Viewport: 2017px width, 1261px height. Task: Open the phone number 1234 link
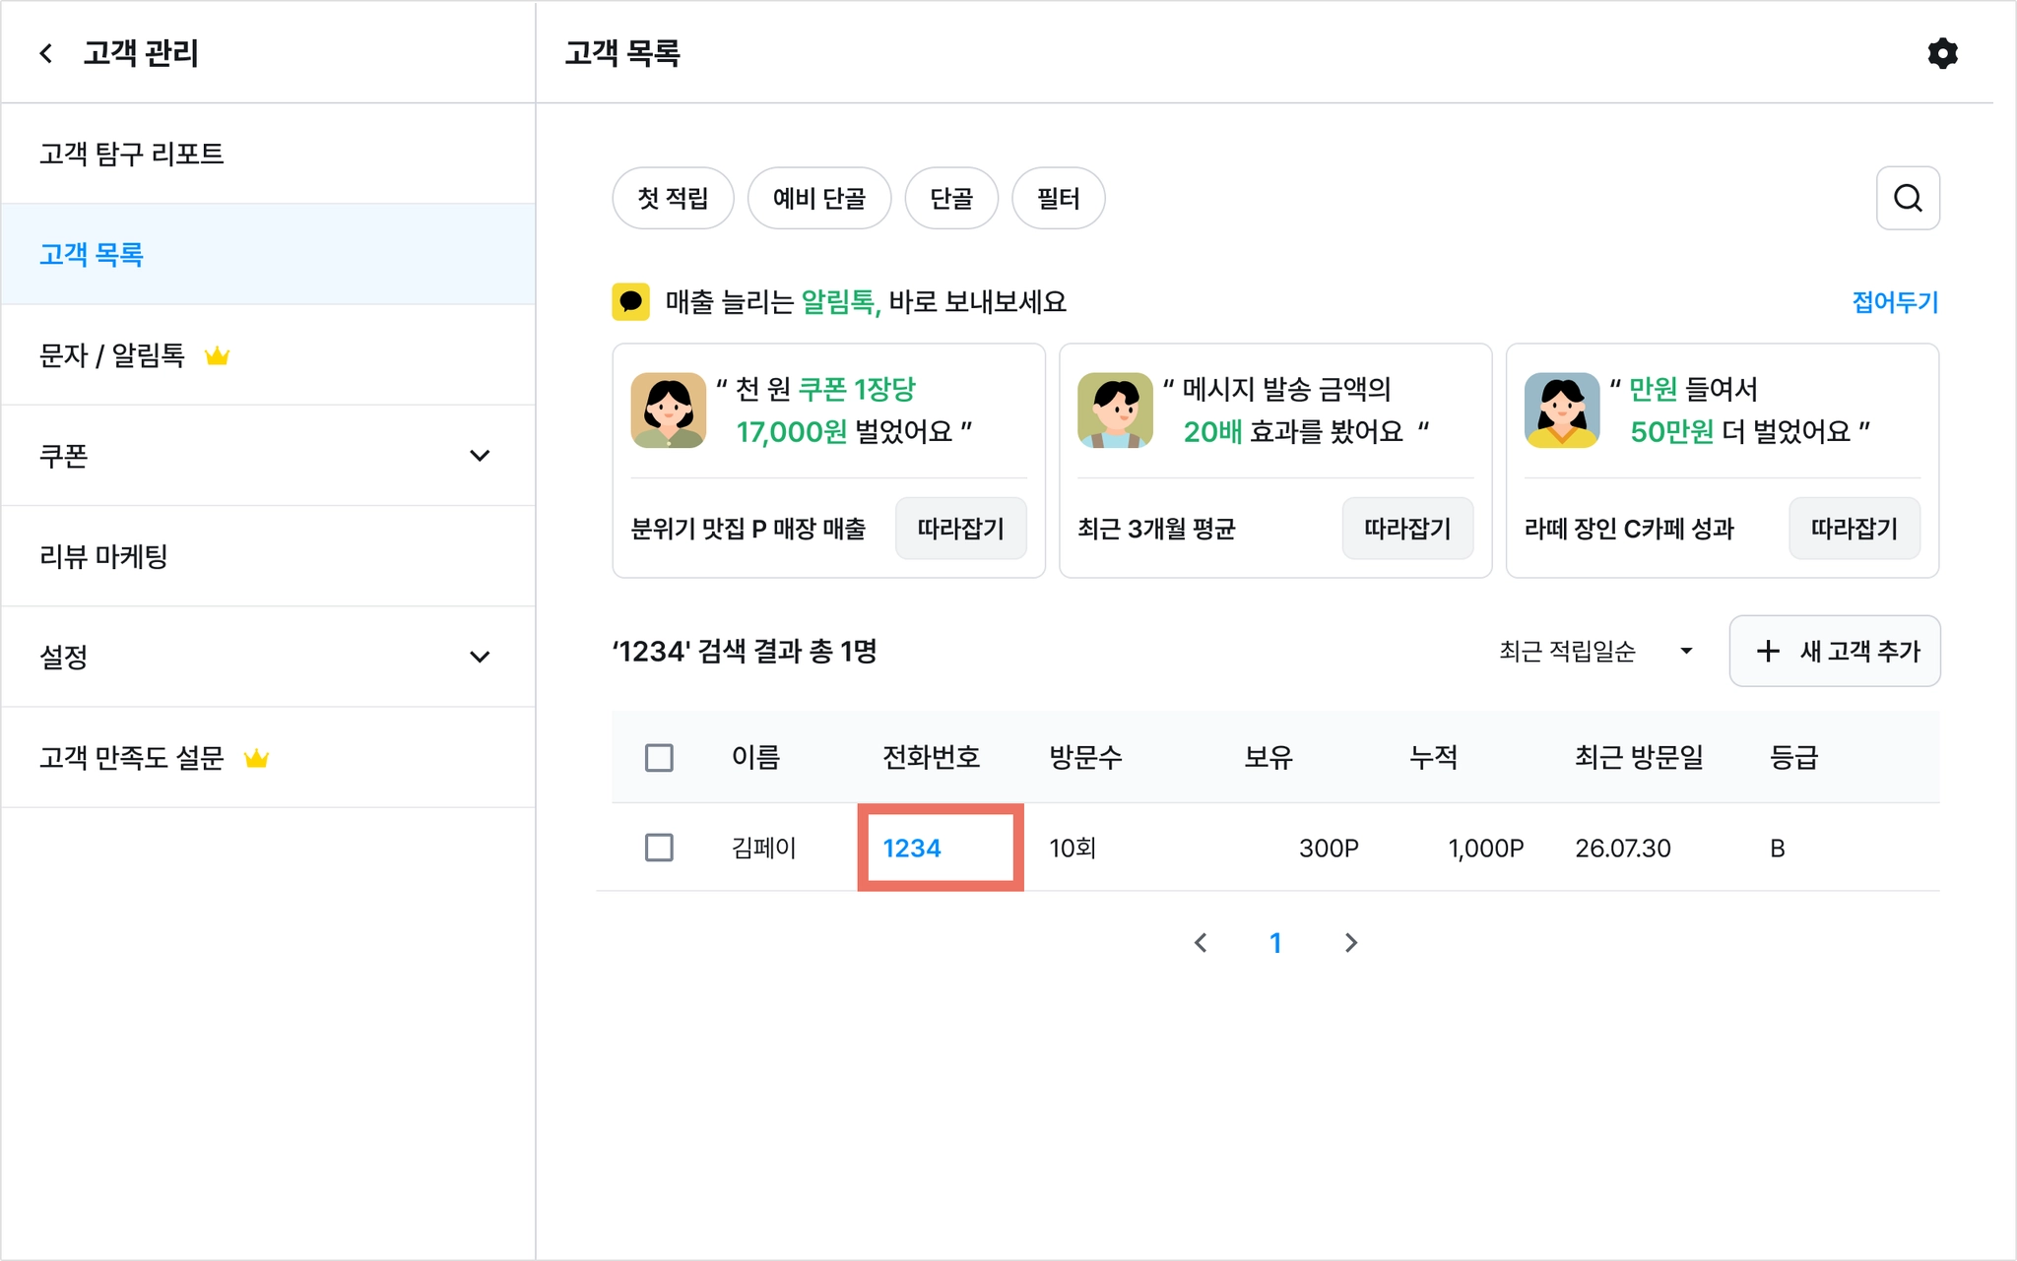(912, 848)
